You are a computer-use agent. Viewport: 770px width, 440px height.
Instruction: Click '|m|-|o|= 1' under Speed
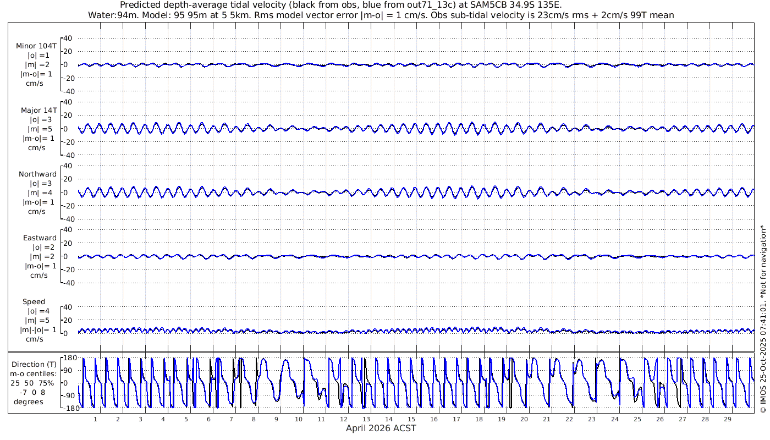click(x=38, y=330)
